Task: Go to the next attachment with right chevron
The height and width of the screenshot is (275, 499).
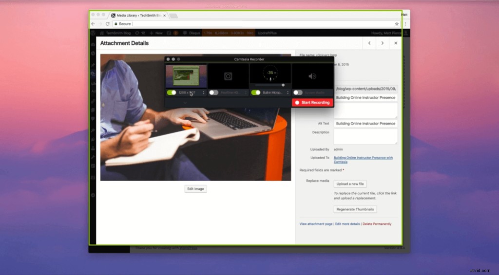Action: [x=383, y=43]
